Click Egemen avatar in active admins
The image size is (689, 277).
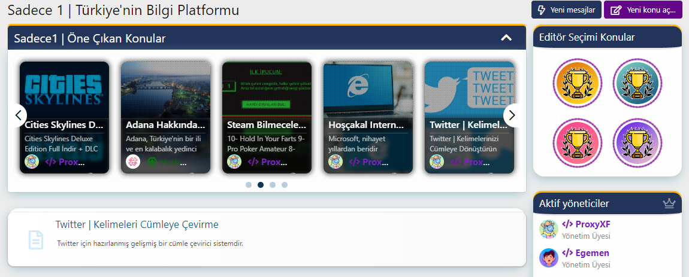click(x=549, y=258)
